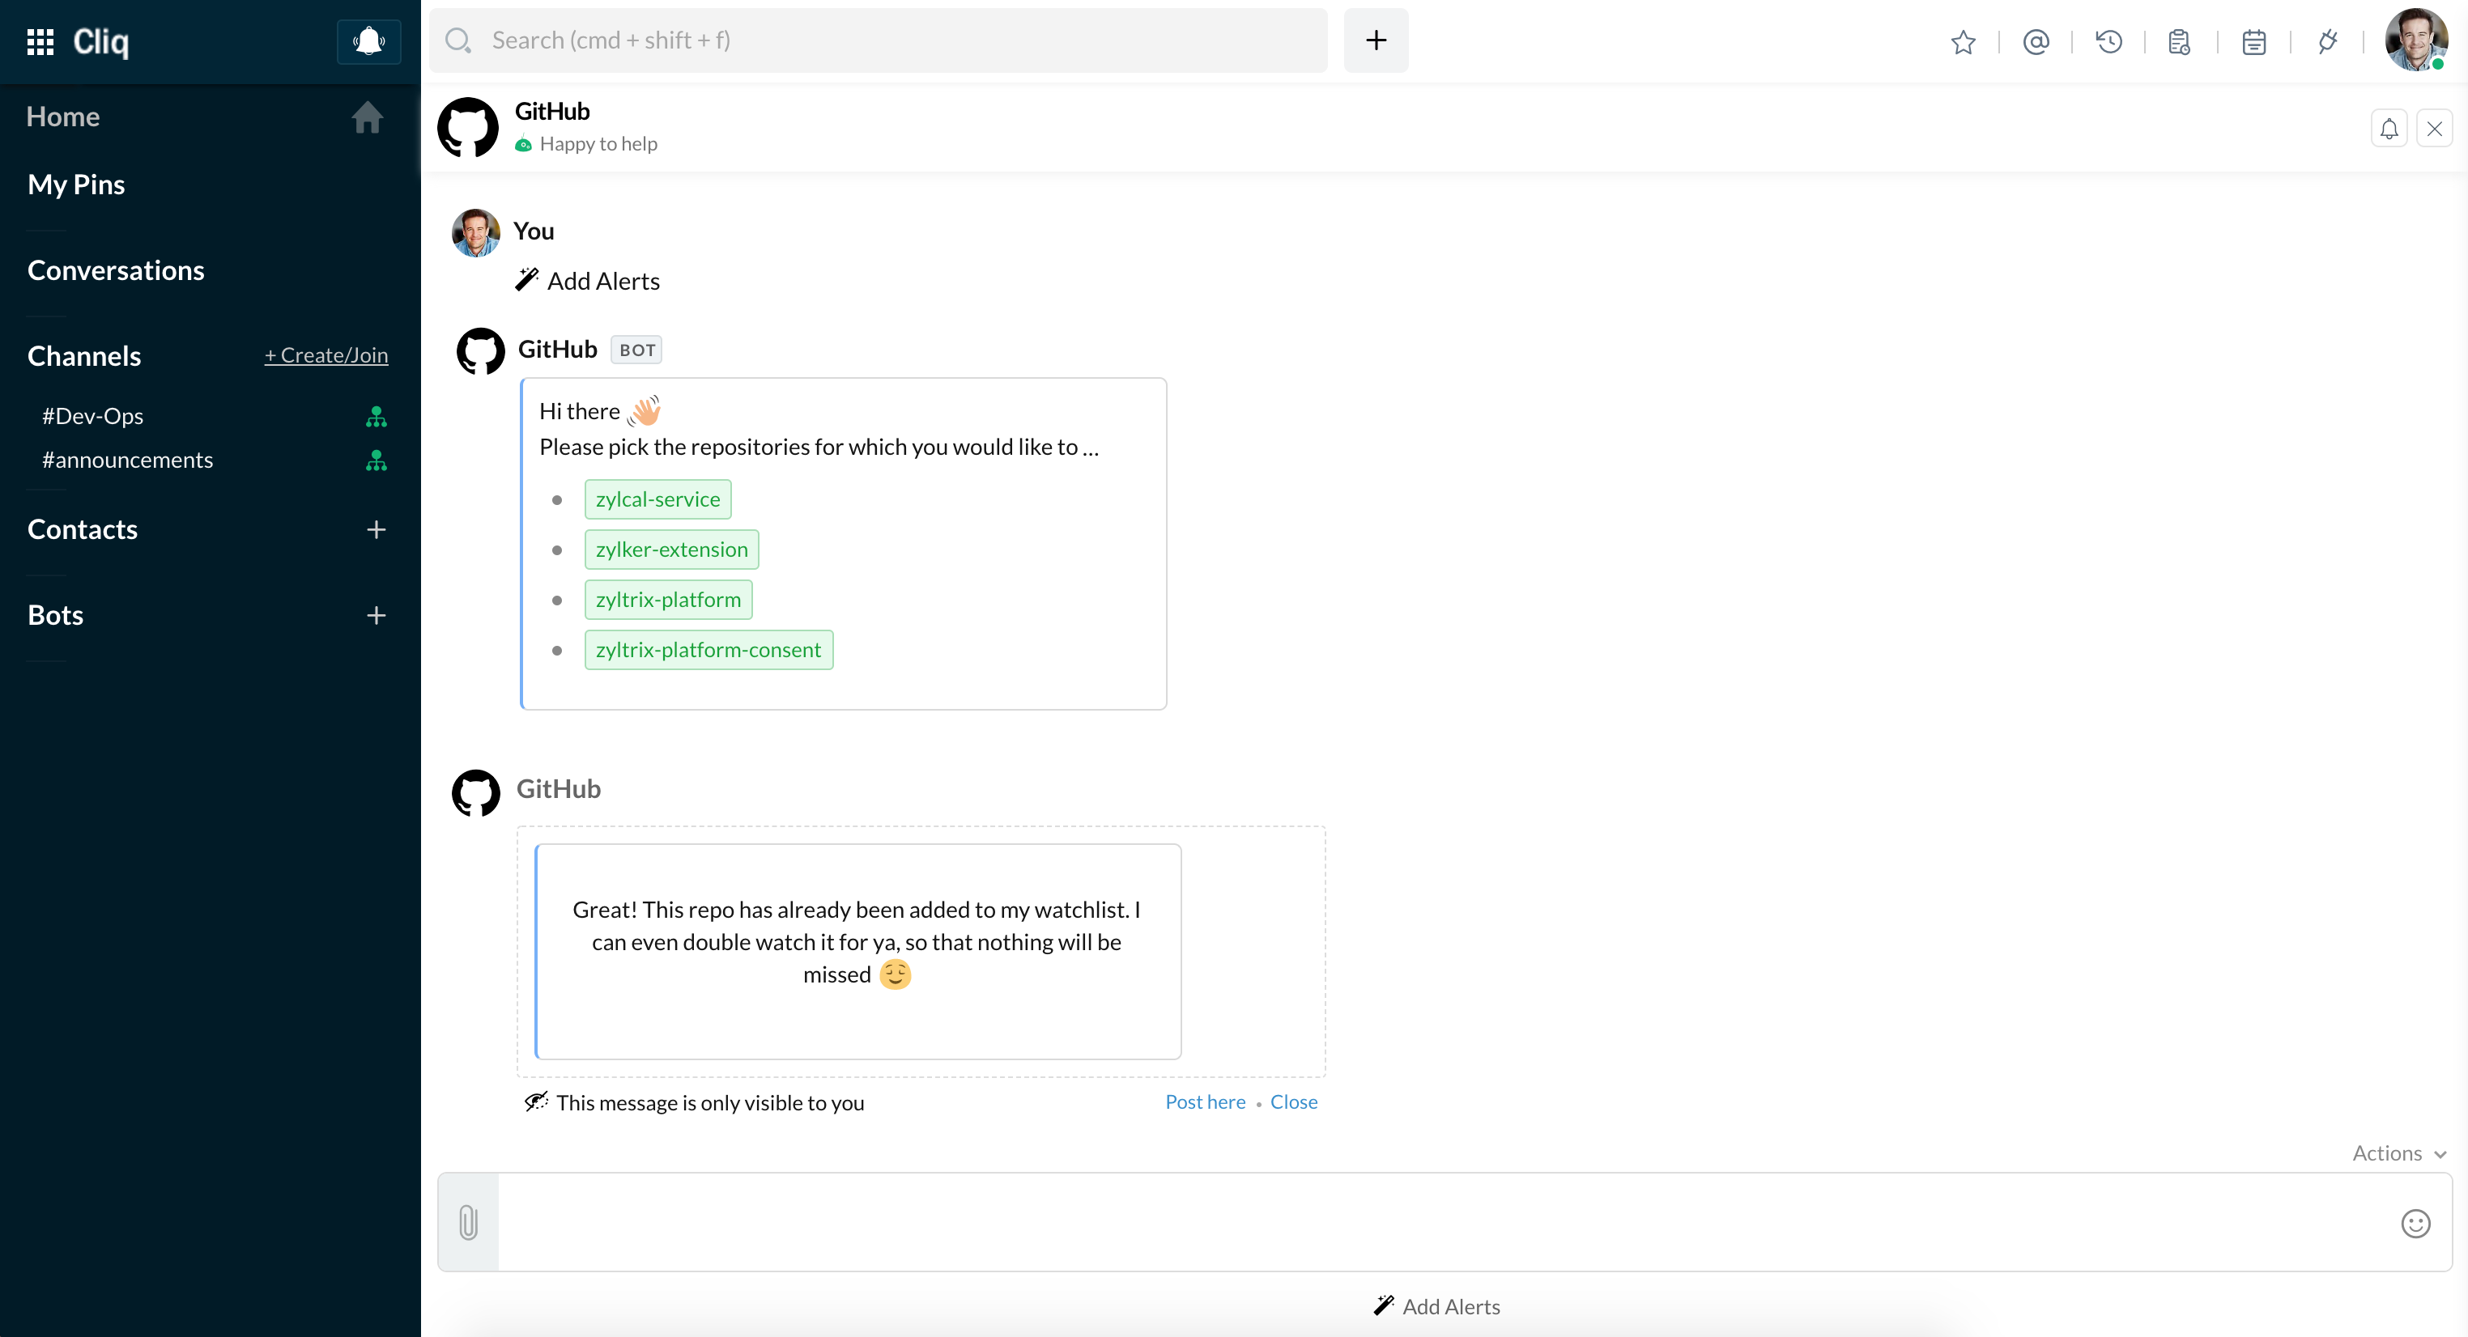The image size is (2468, 1337).
Task: Attach a file with the paperclip
Action: 469,1222
